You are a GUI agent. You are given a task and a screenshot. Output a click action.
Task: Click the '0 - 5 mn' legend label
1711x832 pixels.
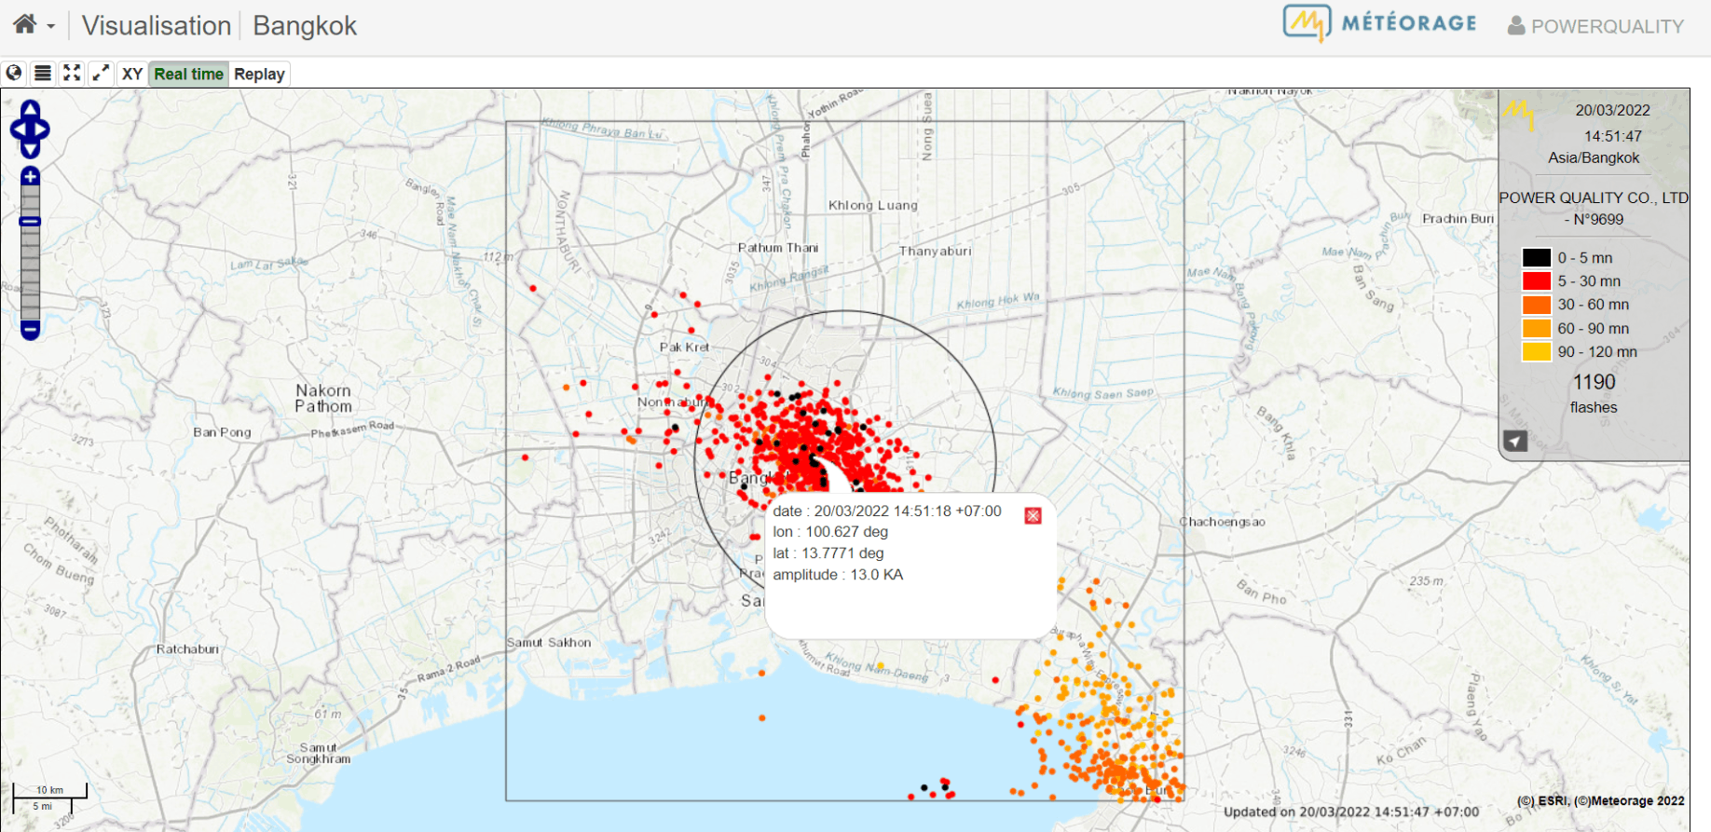[1584, 258]
